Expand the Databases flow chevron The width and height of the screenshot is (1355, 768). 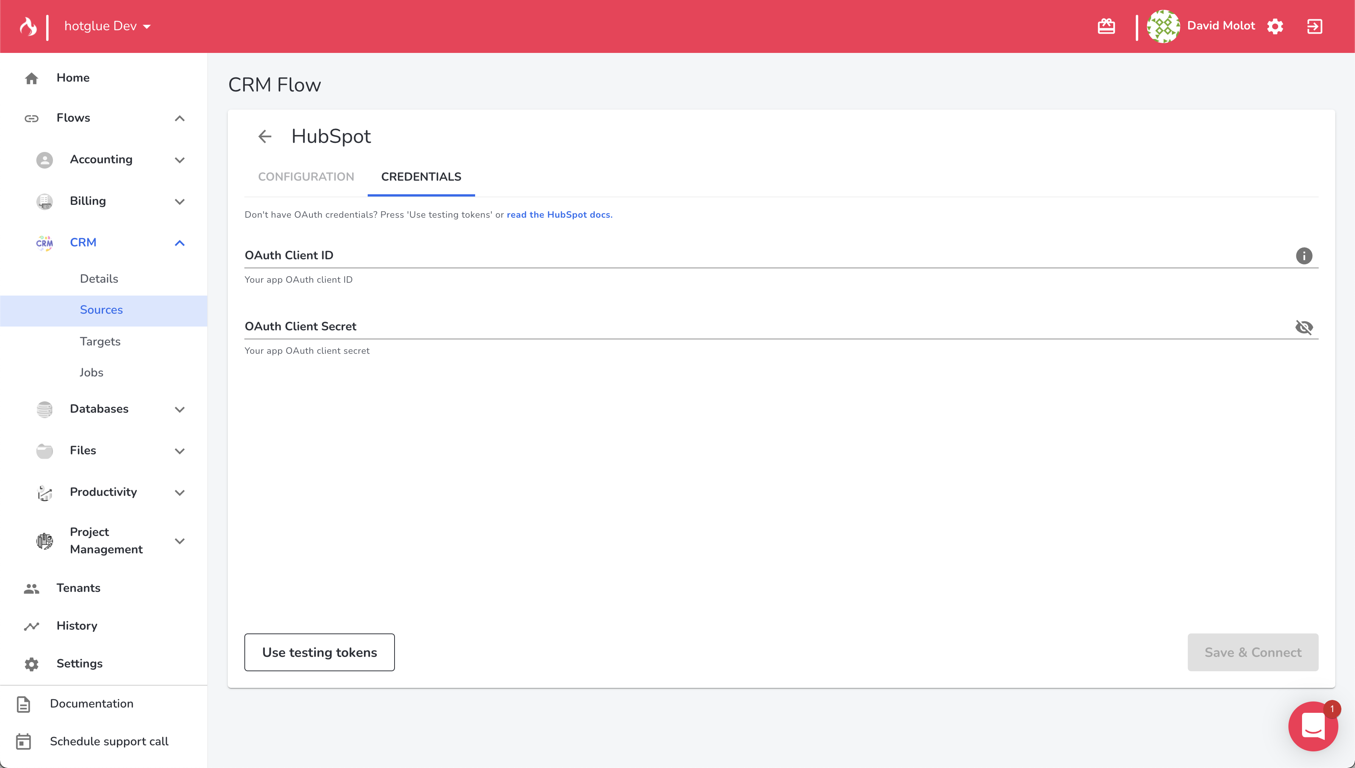coord(179,409)
